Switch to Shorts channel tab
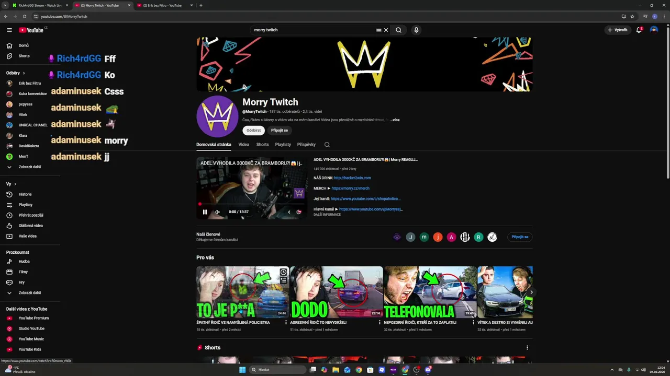670x376 pixels. click(262, 145)
